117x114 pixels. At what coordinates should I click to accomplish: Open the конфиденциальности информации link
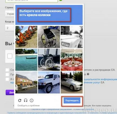100,79
